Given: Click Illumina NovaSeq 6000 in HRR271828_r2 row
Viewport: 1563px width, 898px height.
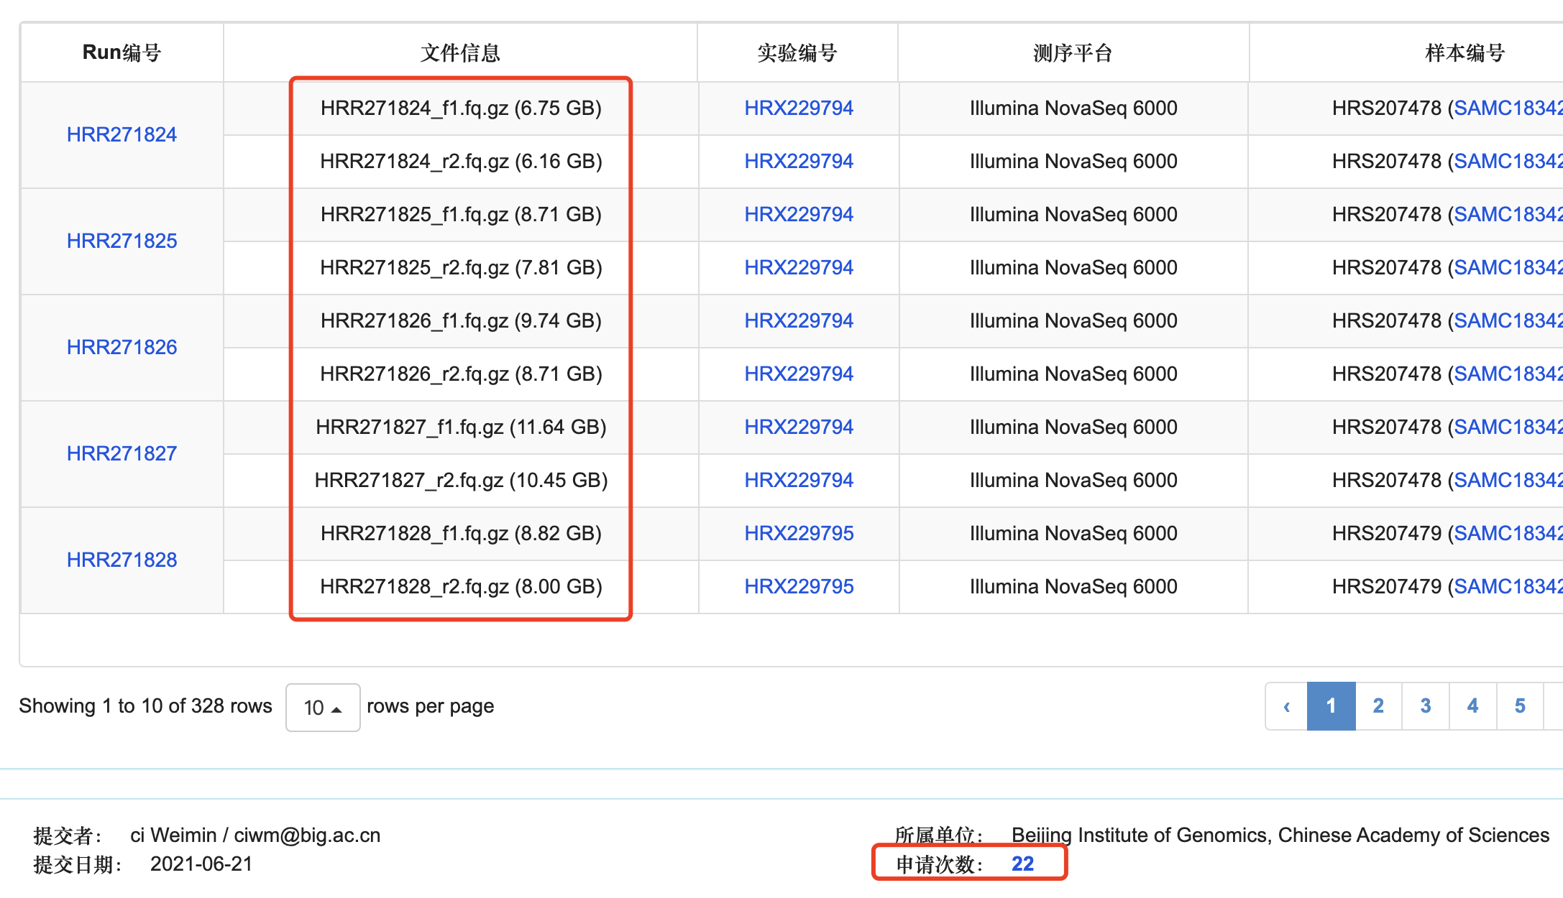Looking at the screenshot, I should point(1073,586).
